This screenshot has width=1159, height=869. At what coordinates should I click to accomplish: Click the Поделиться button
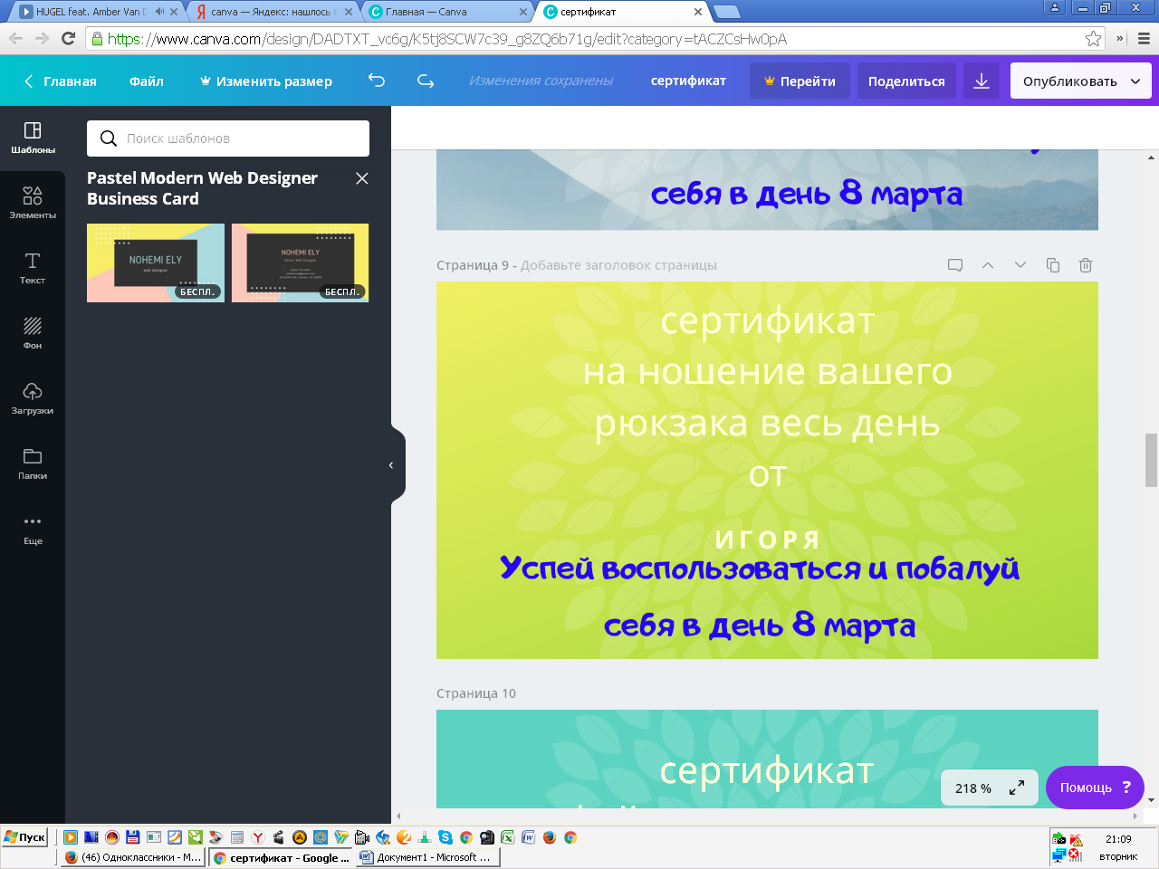pyautogui.click(x=906, y=81)
